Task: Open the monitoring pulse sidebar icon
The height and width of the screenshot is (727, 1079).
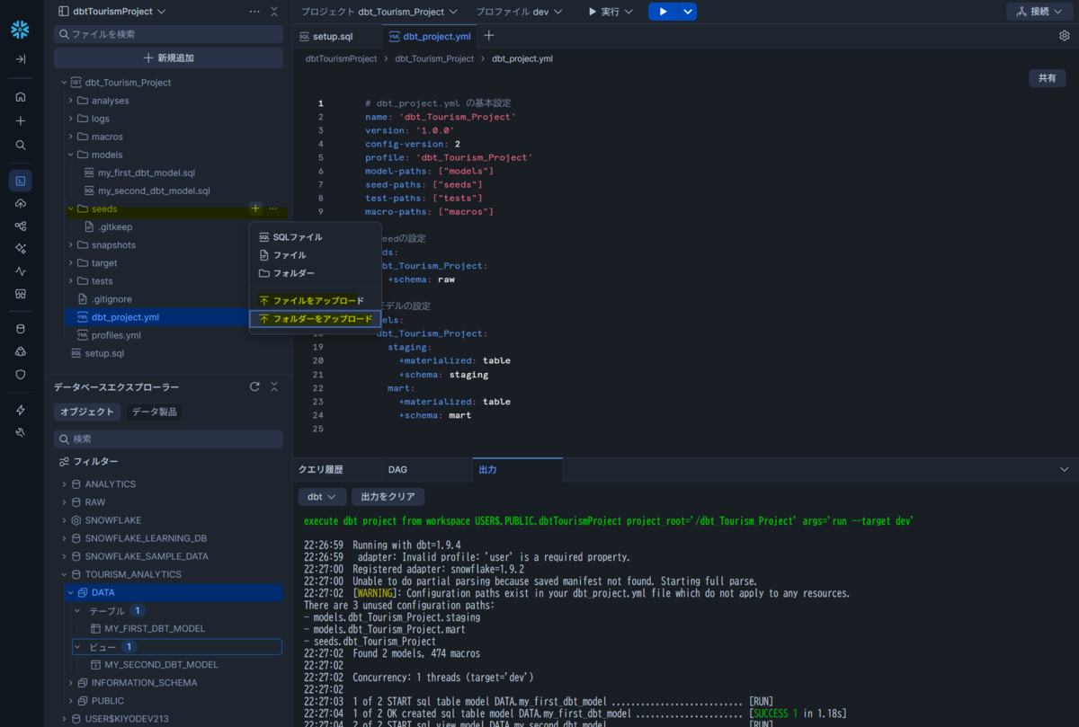Action: (x=20, y=271)
